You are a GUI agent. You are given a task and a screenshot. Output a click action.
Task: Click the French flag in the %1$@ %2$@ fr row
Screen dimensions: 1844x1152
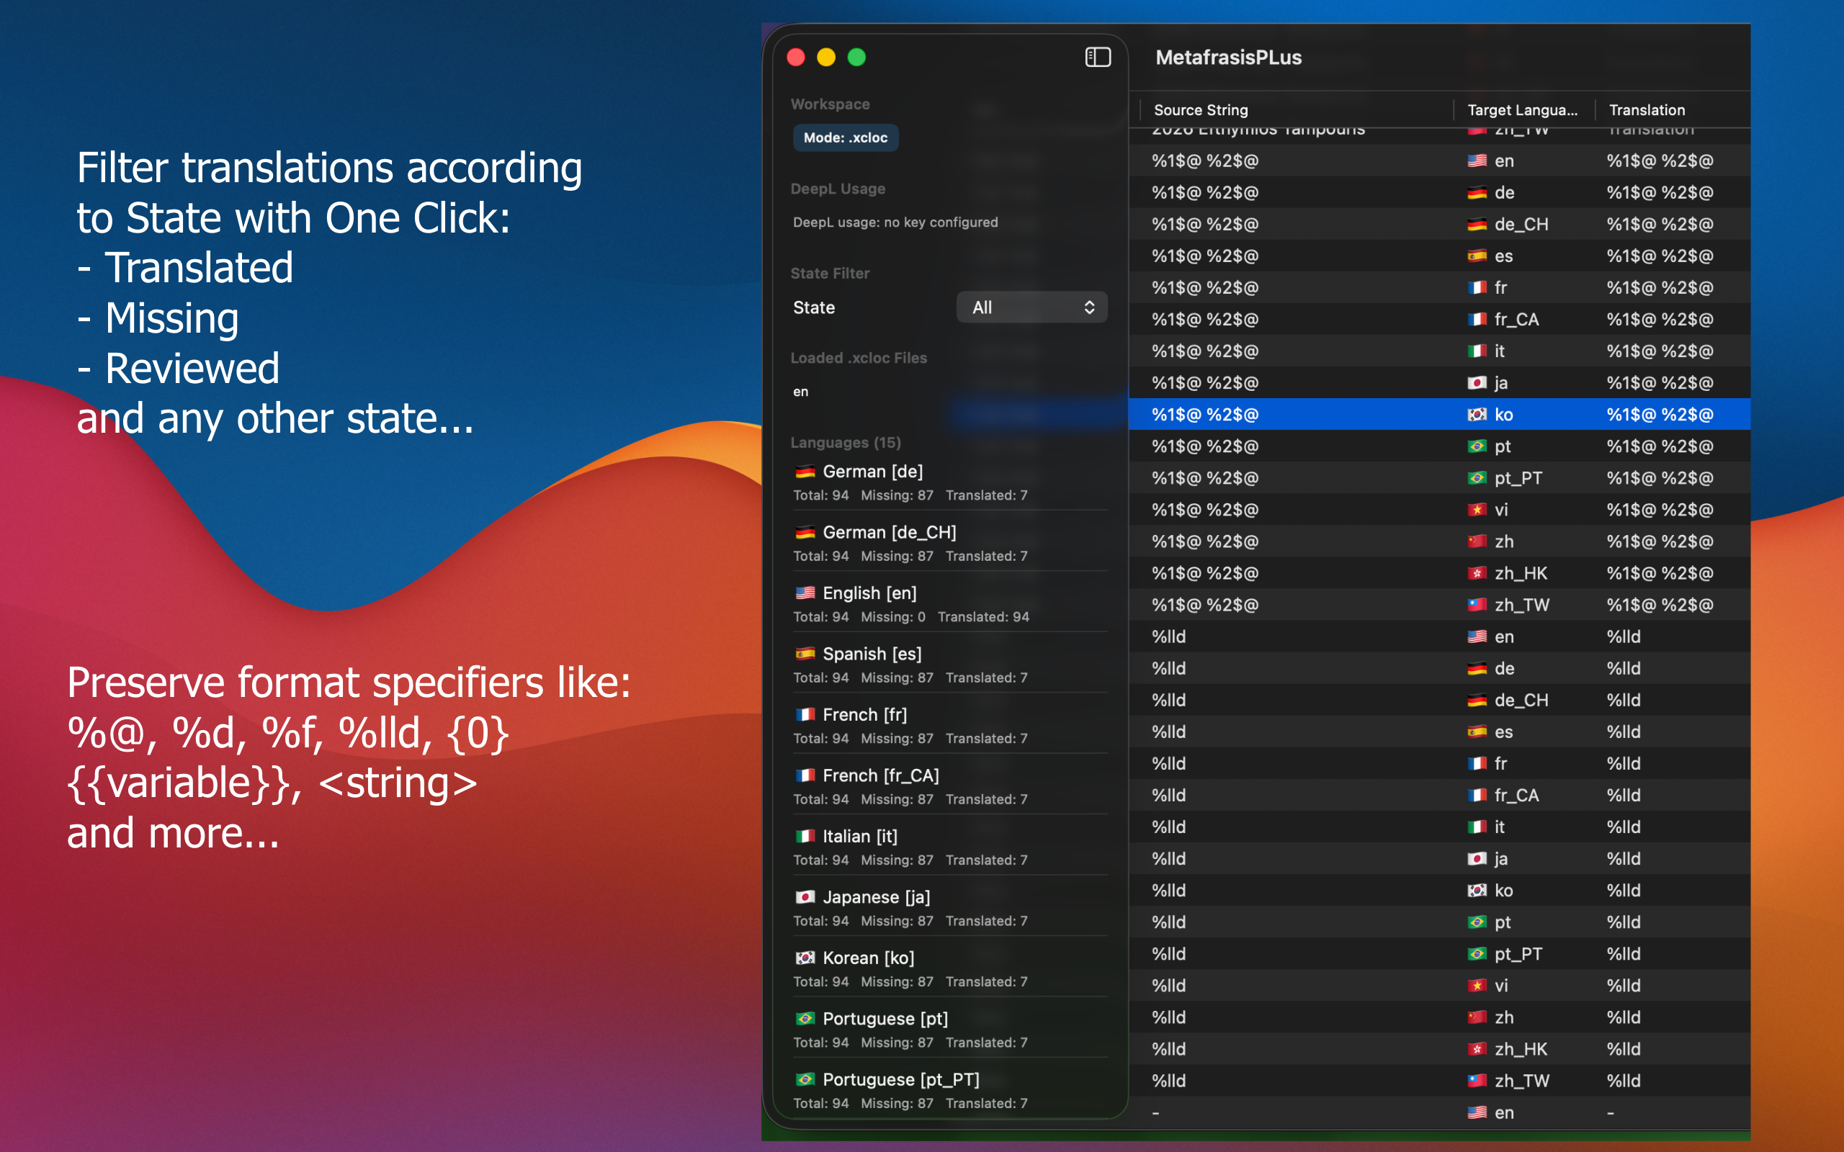pos(1477,288)
